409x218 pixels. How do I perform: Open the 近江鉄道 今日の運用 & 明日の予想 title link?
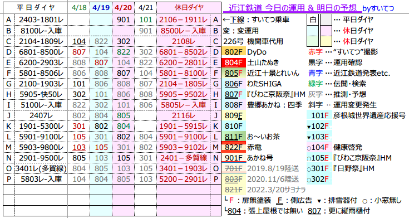(292, 8)
